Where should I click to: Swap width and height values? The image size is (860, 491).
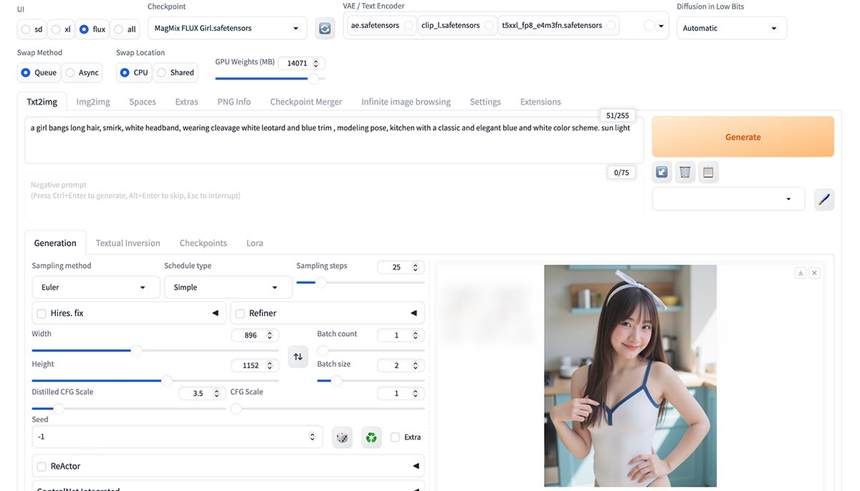click(x=297, y=357)
